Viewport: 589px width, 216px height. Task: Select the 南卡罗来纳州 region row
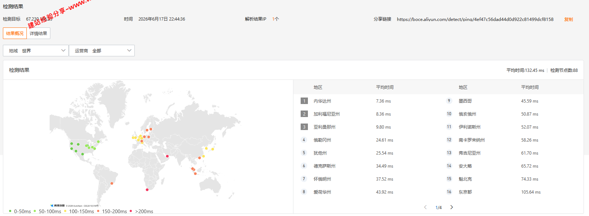point(511,140)
